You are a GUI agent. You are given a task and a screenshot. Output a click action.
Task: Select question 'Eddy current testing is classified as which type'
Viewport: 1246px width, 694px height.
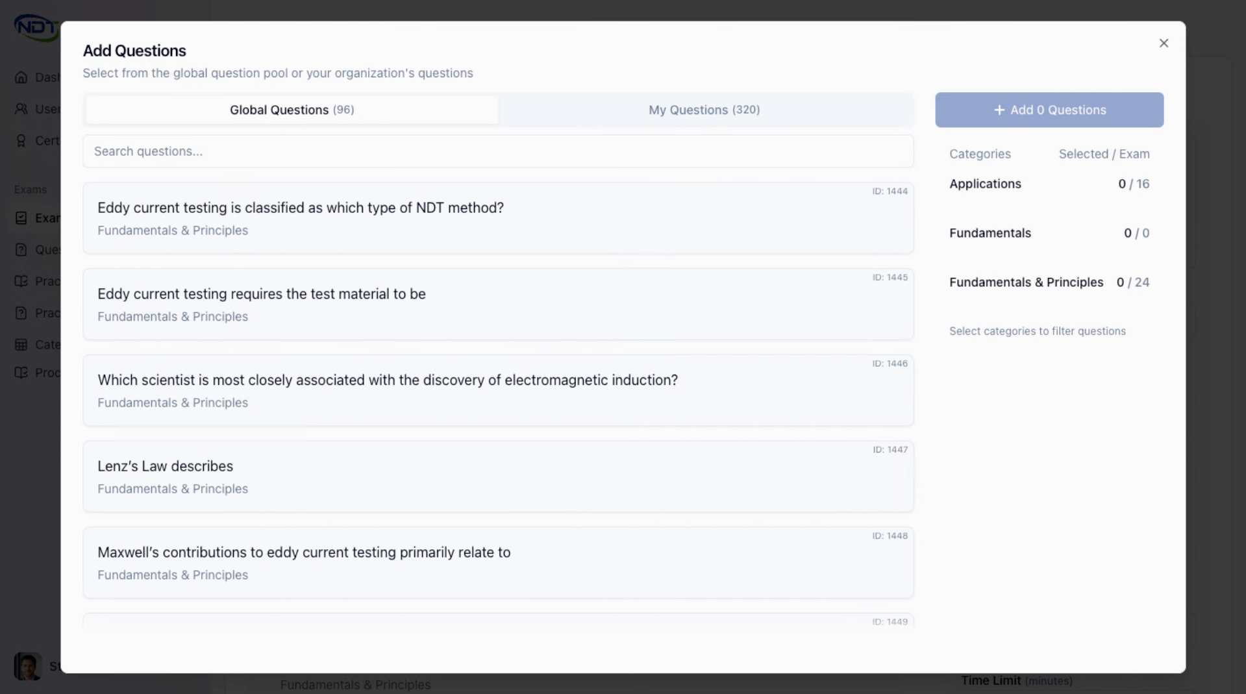tap(498, 218)
